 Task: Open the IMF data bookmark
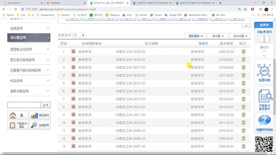[x=219, y=15]
